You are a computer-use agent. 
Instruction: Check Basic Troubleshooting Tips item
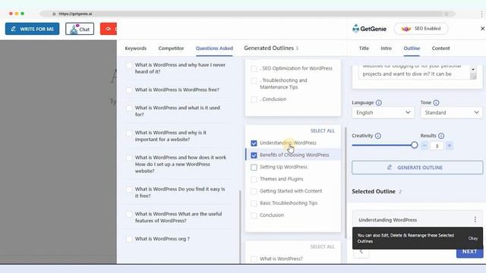[254, 203]
